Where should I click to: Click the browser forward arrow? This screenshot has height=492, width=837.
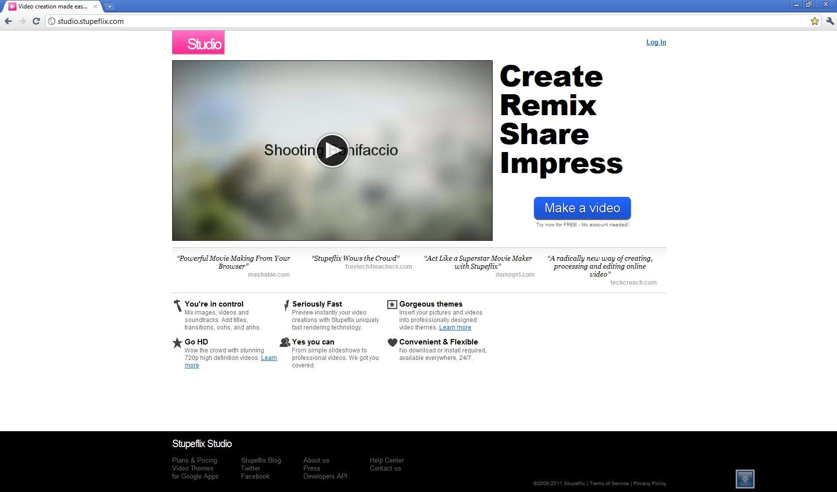click(x=22, y=21)
